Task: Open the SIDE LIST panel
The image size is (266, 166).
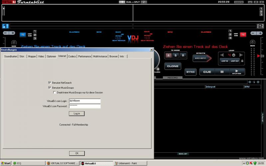Action: click(x=183, y=154)
